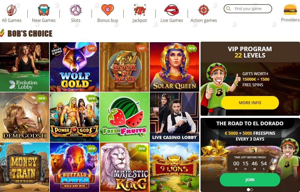
Task: Select the Live Games lips icon
Action: pyautogui.click(x=172, y=10)
